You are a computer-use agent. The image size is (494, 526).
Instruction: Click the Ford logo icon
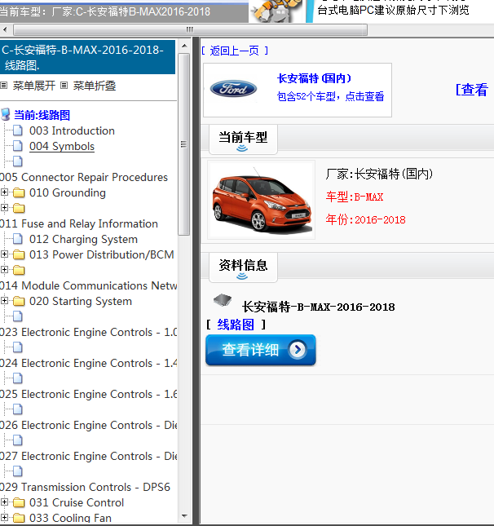pos(233,89)
